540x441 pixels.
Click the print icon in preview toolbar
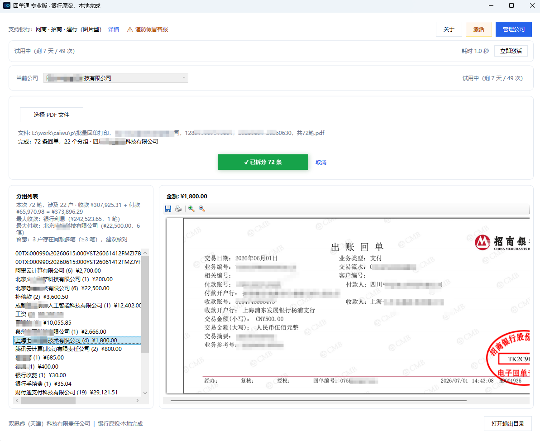pos(178,209)
